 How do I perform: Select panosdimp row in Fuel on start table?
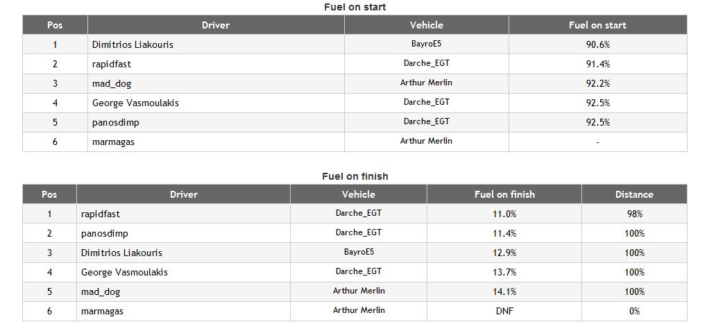coord(355,122)
